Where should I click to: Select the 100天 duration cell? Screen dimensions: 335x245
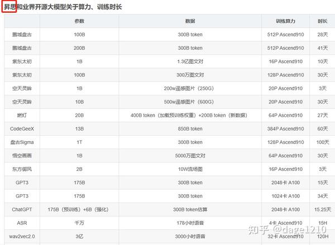pos(322,142)
